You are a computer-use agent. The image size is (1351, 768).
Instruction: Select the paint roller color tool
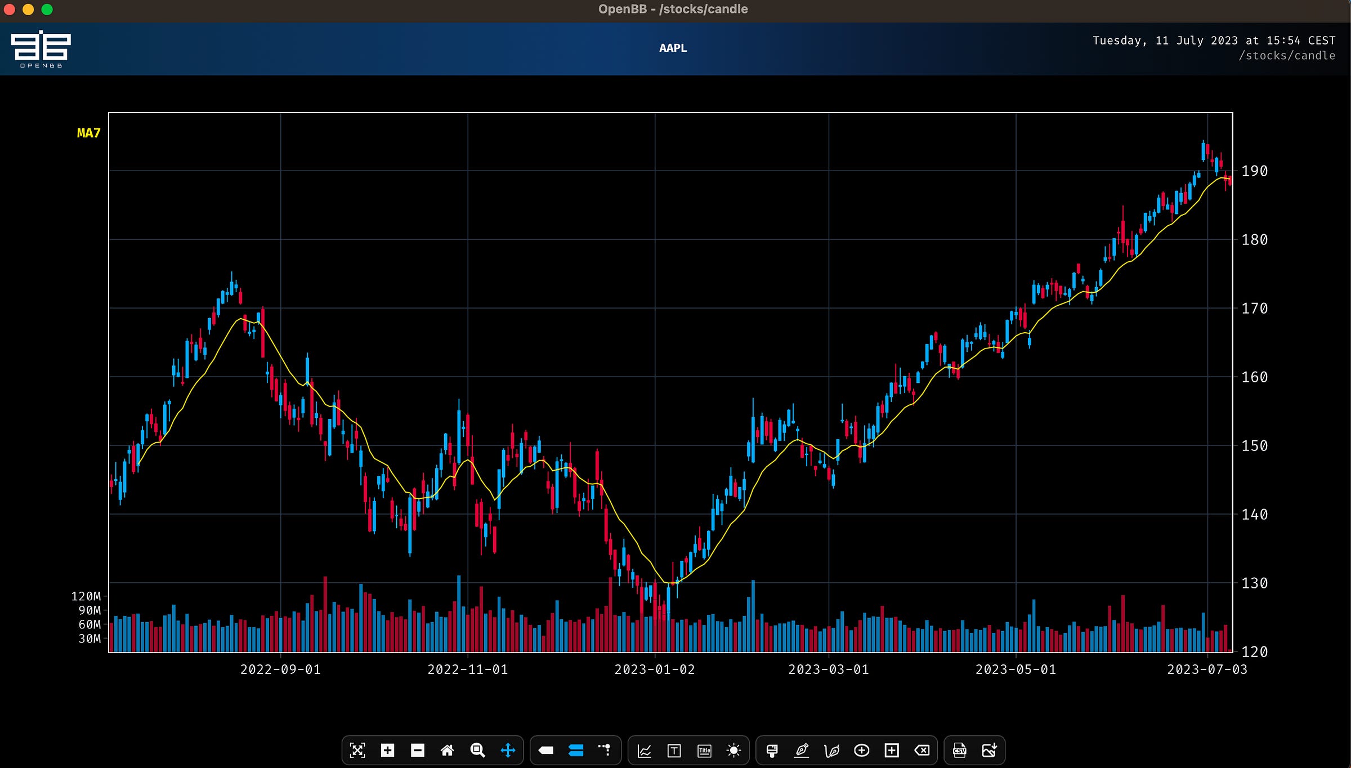772,750
